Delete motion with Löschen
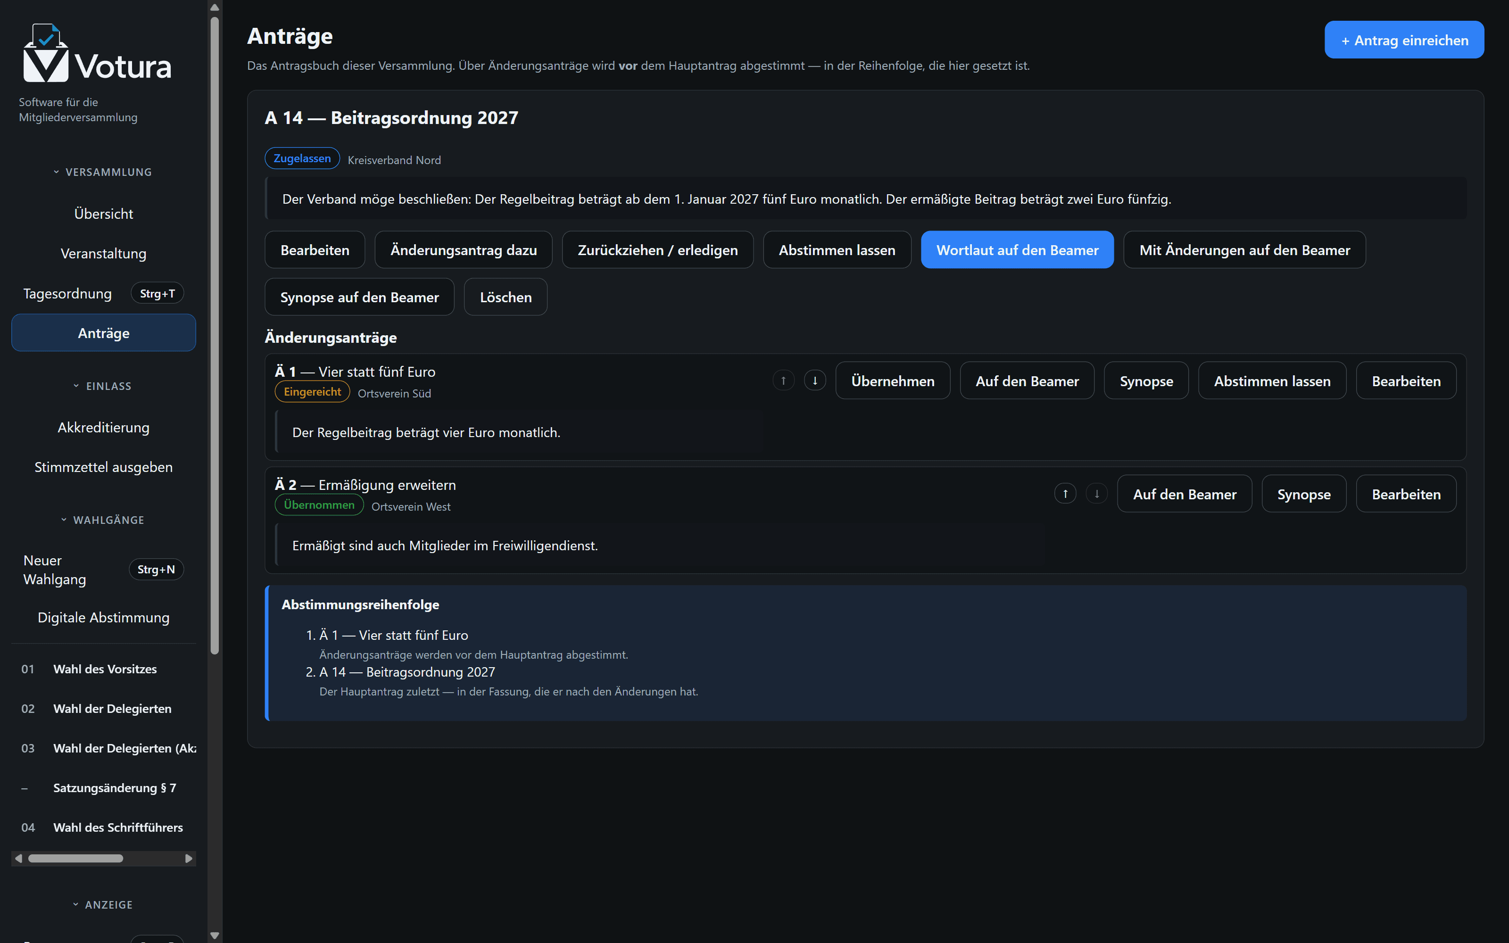Image resolution: width=1509 pixels, height=943 pixels. pos(506,297)
